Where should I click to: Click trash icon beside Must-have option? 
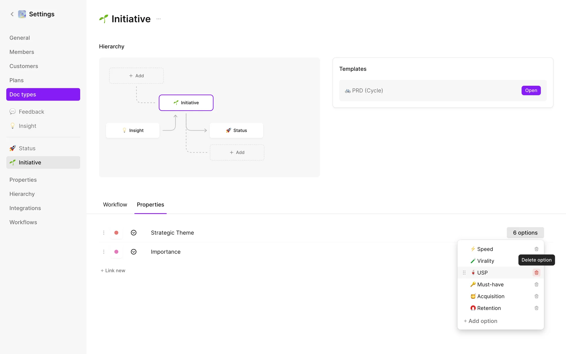click(x=536, y=284)
